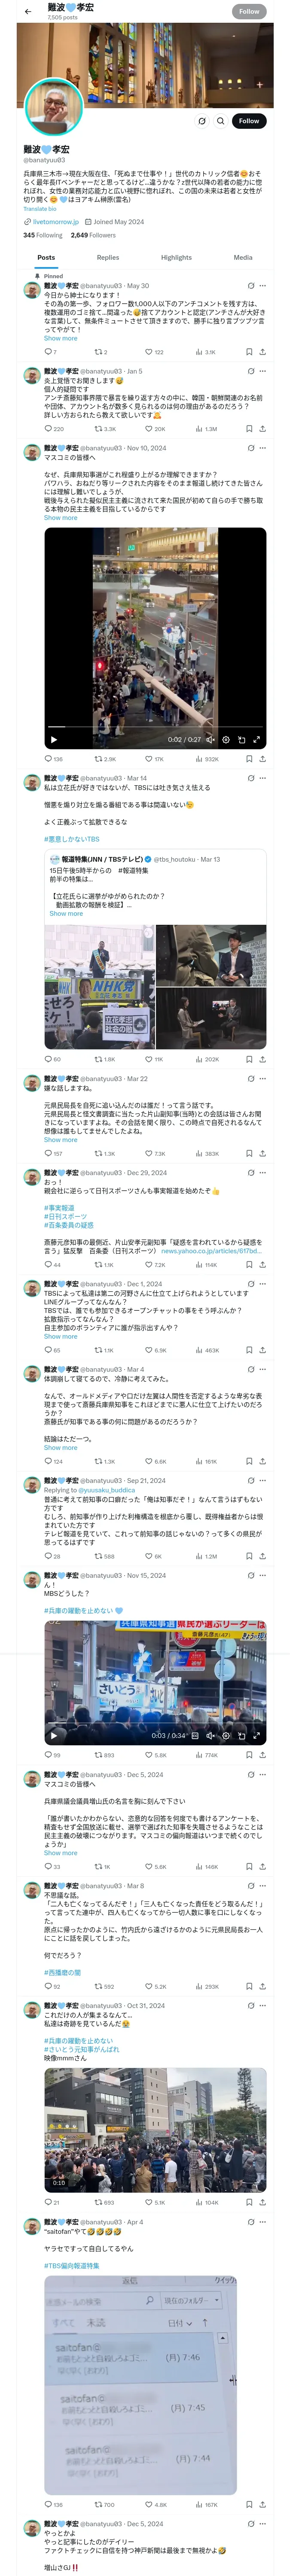This screenshot has width=290, height=2576.
Task: Bookmark the Jan 5 post
Action: tap(248, 428)
